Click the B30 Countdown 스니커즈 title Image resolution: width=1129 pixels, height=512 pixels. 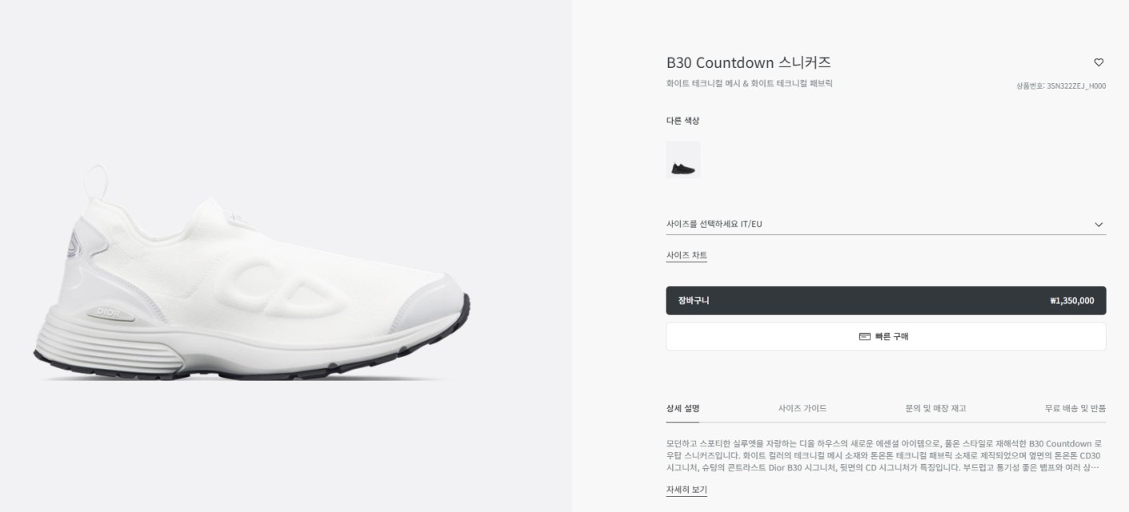(748, 62)
